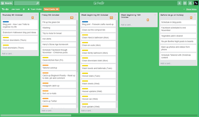Add a card to Week beginning 16th October
199x117 pixels.
click(127, 25)
